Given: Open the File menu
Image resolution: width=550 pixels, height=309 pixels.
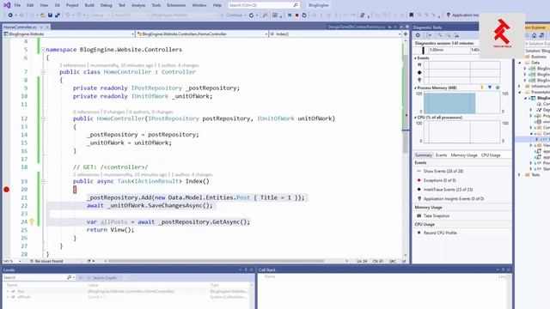Looking at the screenshot, I should [x=17, y=5].
